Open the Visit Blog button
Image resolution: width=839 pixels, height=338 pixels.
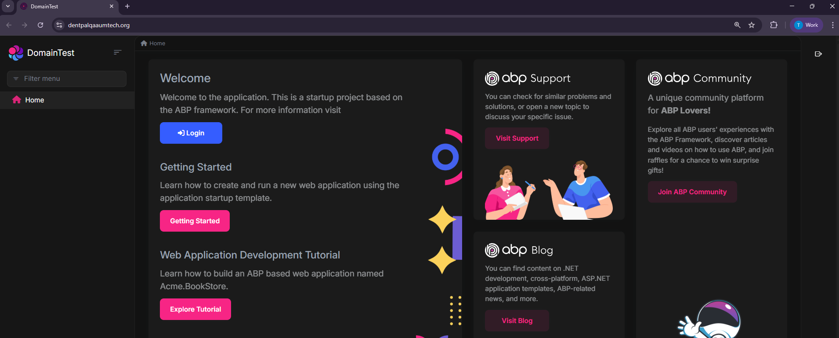pyautogui.click(x=517, y=321)
